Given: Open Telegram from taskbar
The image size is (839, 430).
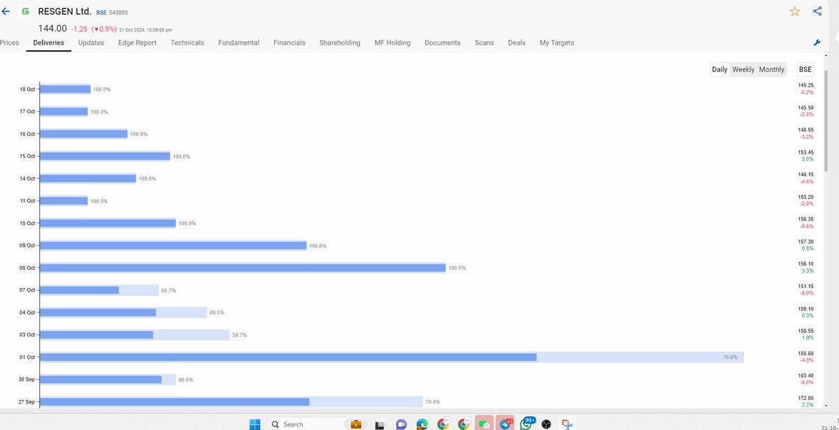Looking at the screenshot, I should (505, 424).
